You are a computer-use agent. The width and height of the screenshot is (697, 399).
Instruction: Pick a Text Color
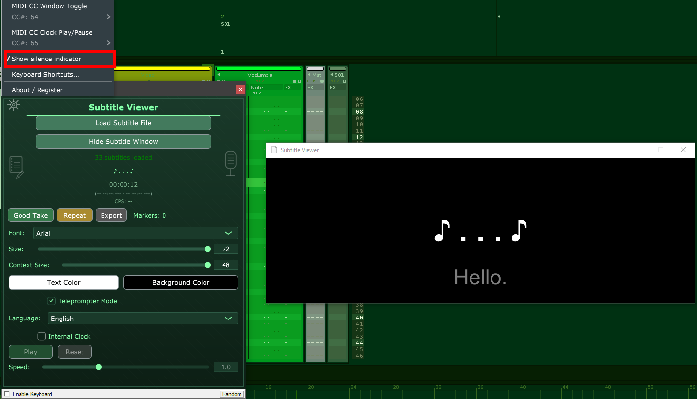coord(63,282)
